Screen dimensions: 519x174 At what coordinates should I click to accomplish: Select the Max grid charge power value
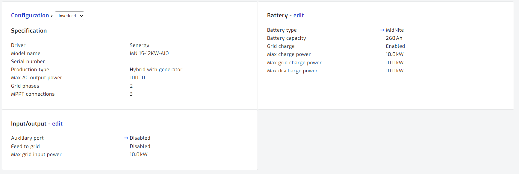395,62
